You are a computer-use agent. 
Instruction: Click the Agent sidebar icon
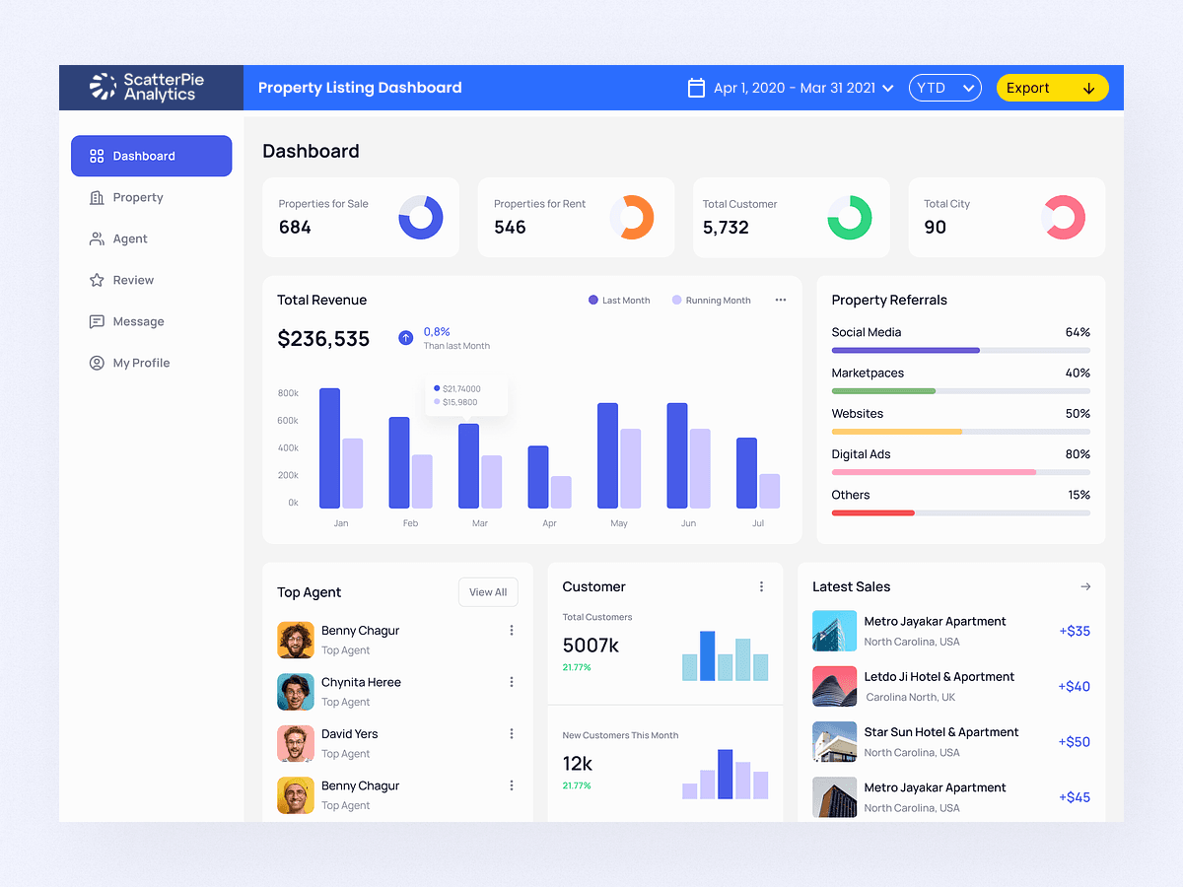[97, 239]
